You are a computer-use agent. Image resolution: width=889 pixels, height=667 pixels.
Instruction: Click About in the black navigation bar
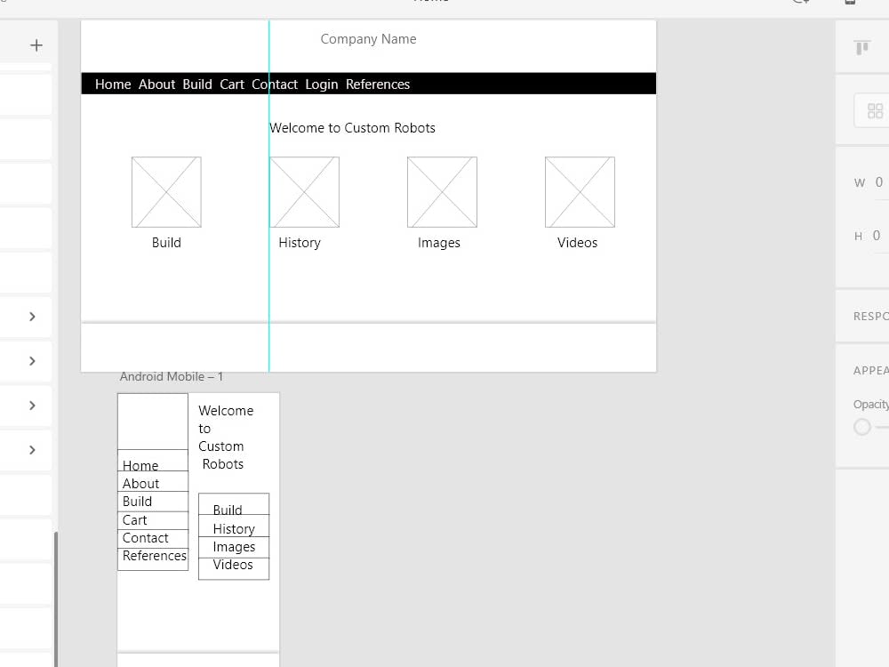157,84
